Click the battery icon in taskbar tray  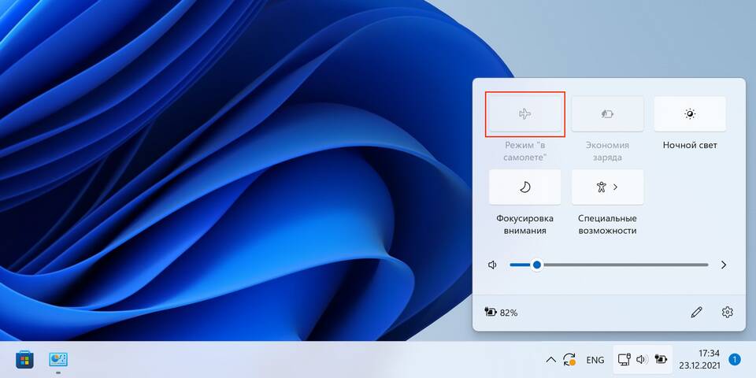[x=661, y=360]
